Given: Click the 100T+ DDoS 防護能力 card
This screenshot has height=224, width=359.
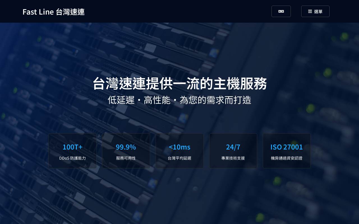Looking at the screenshot, I should tap(73, 151).
